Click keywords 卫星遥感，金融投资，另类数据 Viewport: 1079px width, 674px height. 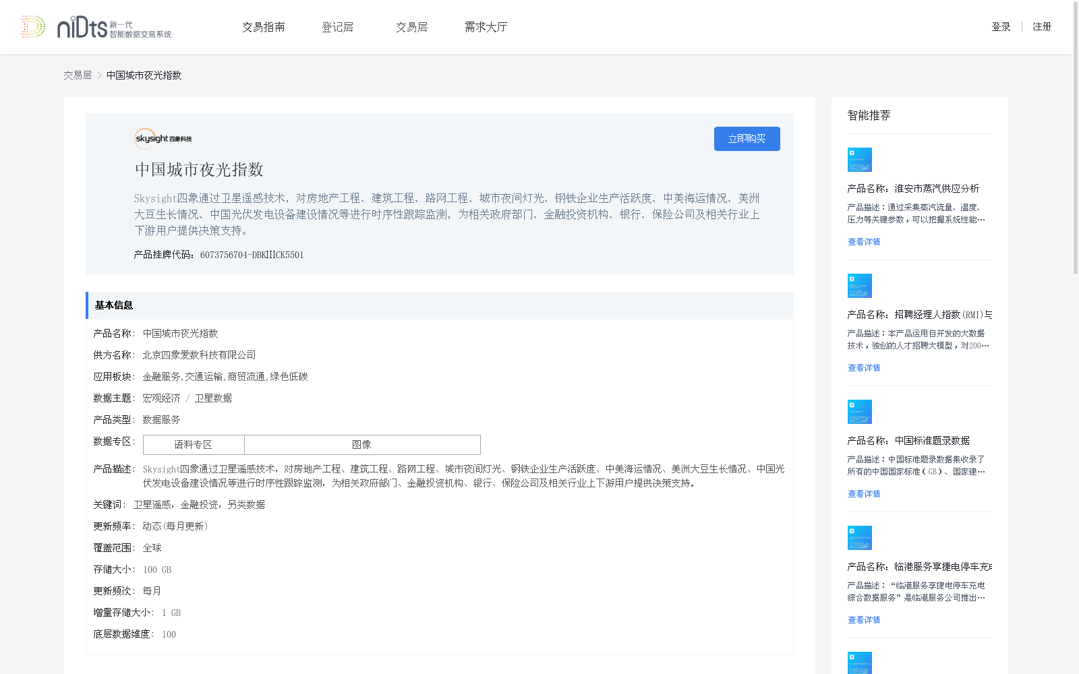(199, 505)
